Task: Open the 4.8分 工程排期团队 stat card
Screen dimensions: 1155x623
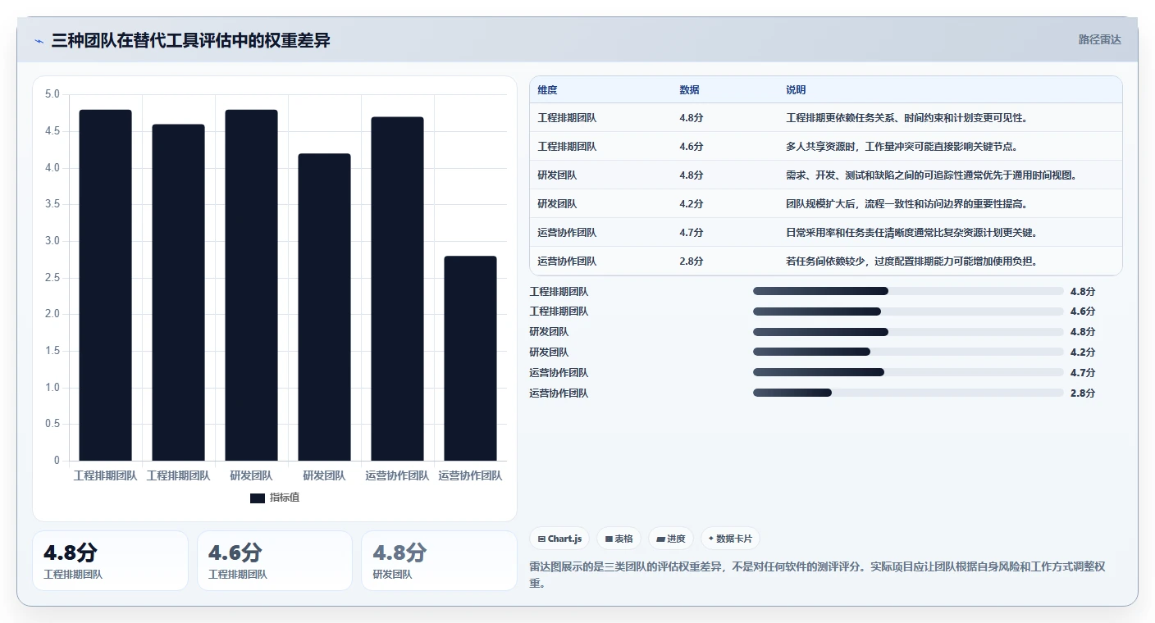Action: click(110, 561)
